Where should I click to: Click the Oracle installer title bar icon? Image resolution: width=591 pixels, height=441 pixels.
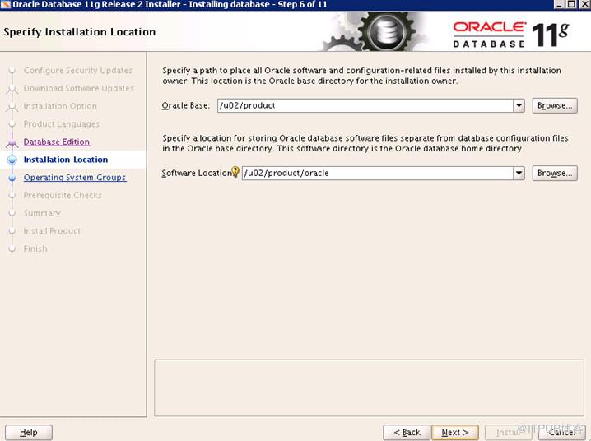pyautogui.click(x=5, y=4)
